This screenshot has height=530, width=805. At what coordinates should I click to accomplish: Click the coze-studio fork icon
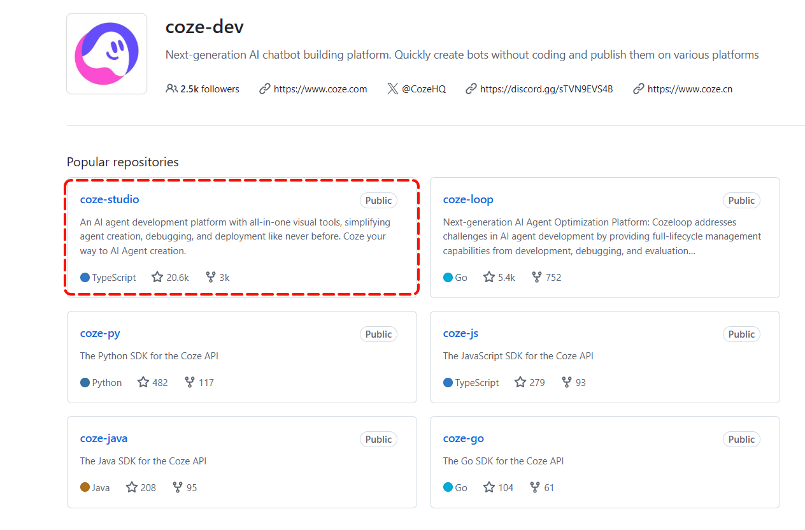211,277
